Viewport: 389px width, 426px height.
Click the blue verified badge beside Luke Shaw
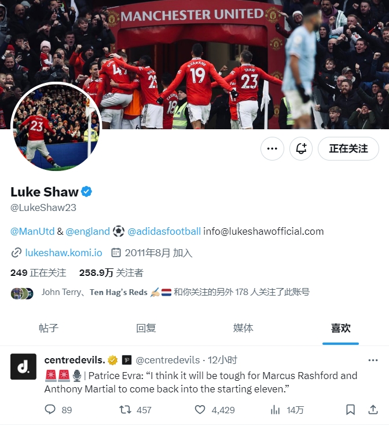point(86,192)
